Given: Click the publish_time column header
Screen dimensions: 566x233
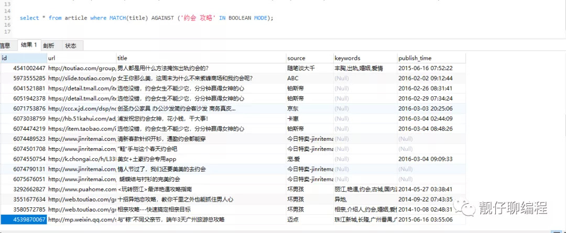Looking at the screenshot, I should pyautogui.click(x=430, y=58).
